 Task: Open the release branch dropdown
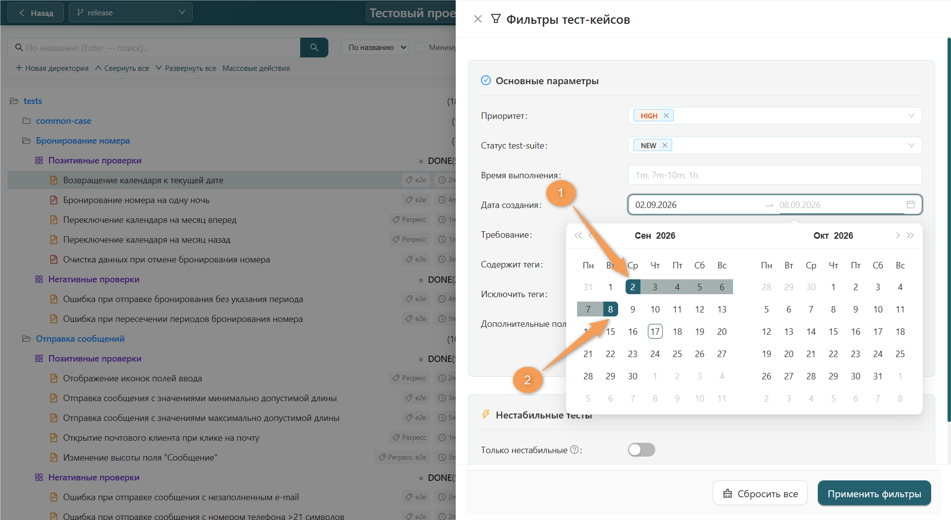tap(131, 12)
